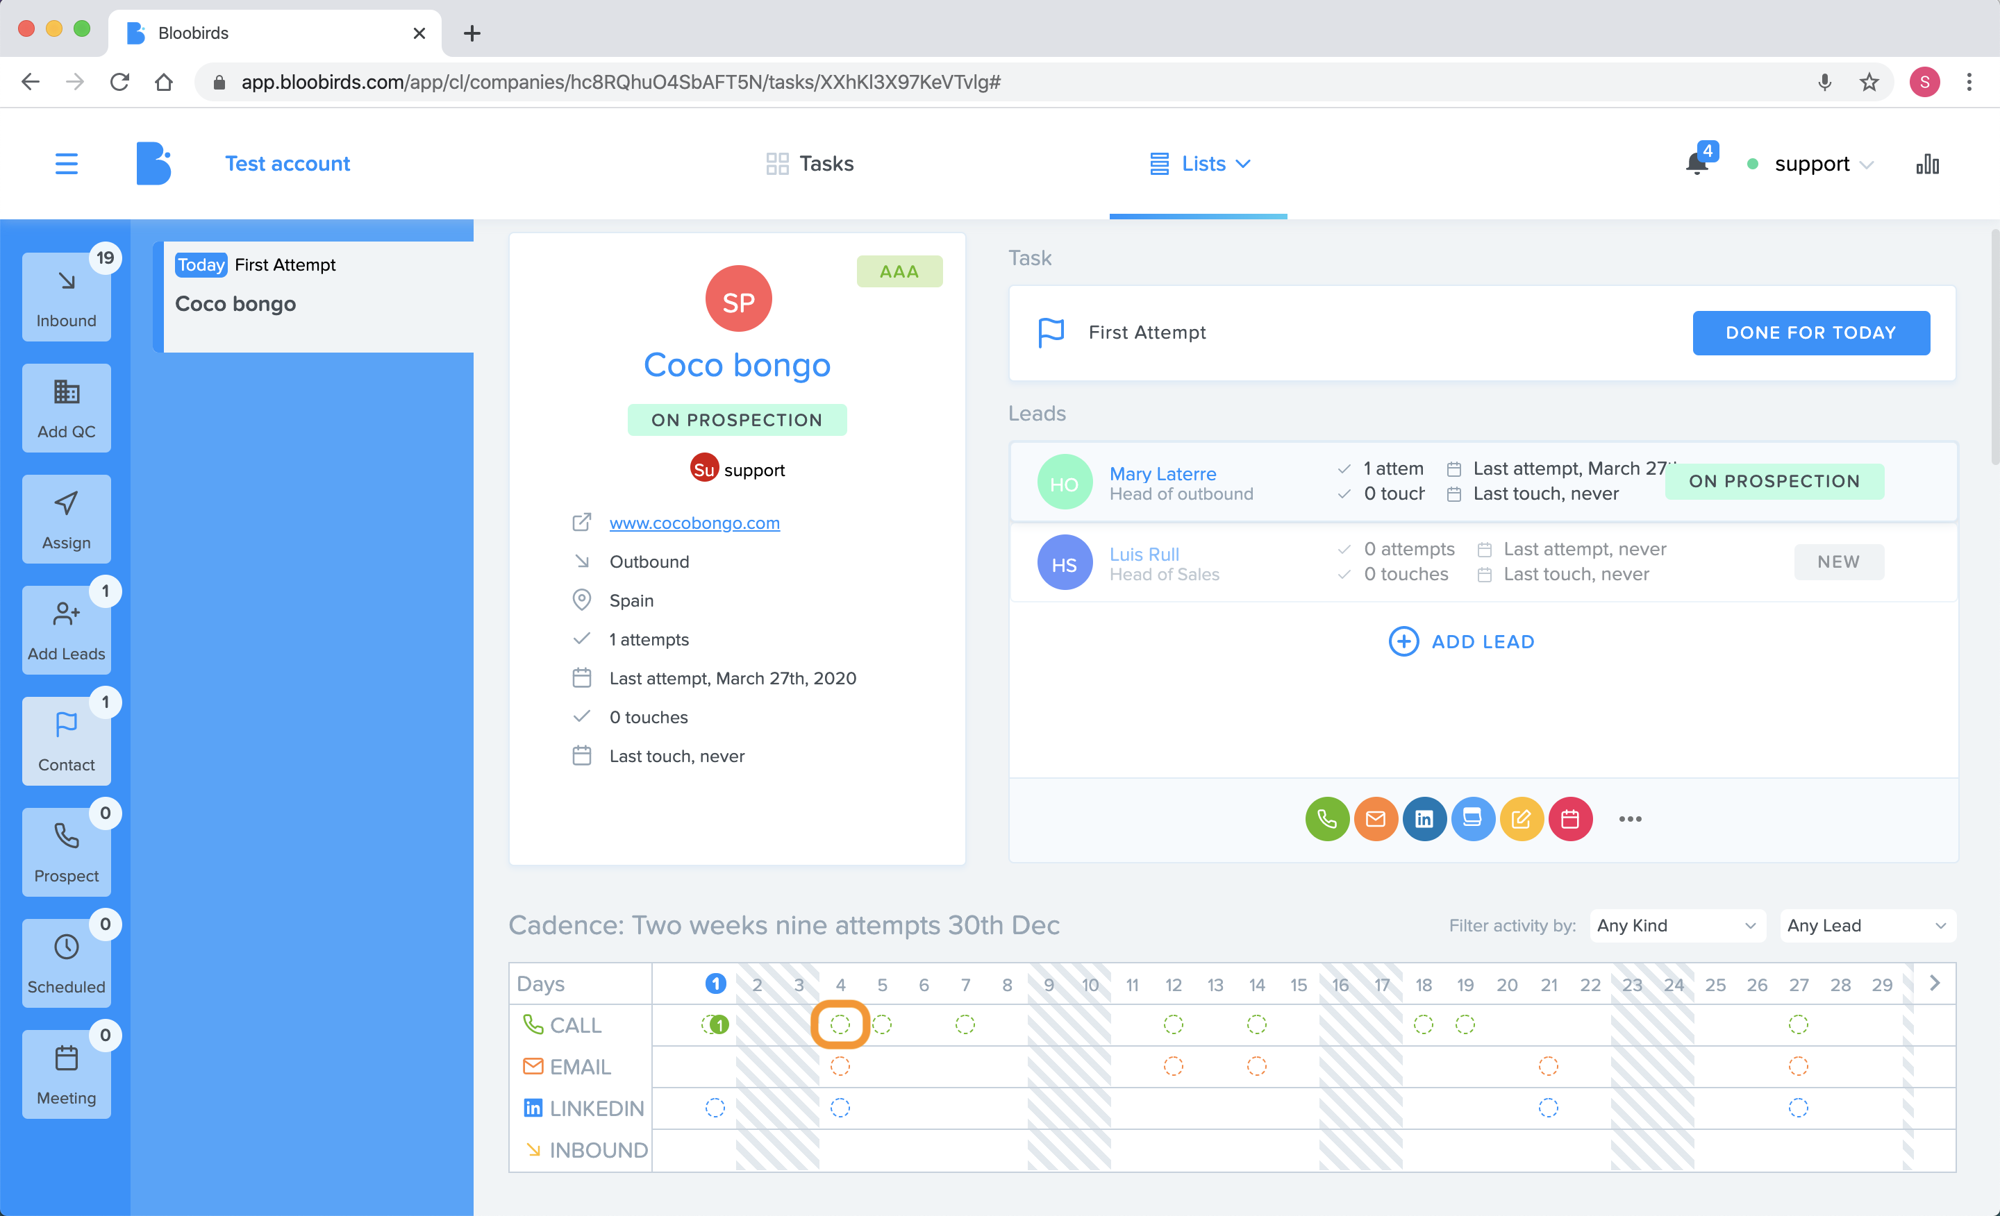This screenshot has width=2000, height=1216.
Task: Click the Bloobirds logo icon
Action: coord(153,164)
